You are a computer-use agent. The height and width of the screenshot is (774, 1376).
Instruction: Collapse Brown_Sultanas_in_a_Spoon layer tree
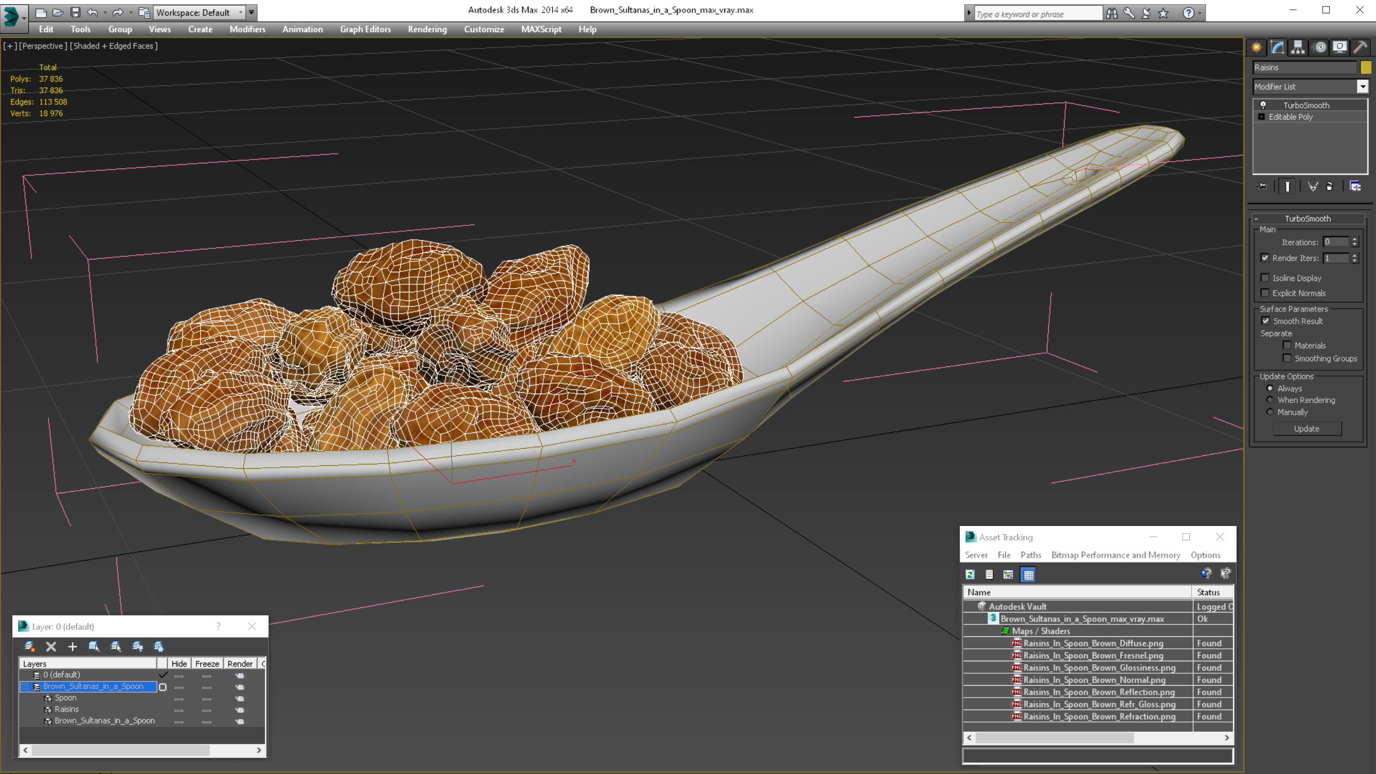click(x=25, y=687)
